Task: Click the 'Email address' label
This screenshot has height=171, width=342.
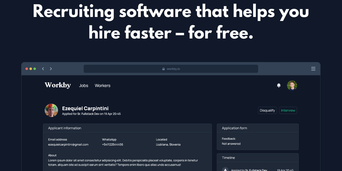Action: pyautogui.click(x=57, y=139)
